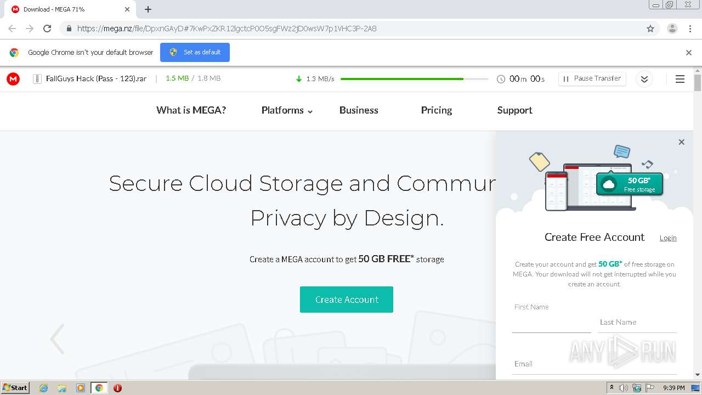
Task: Pause the transfer
Action: click(x=592, y=79)
